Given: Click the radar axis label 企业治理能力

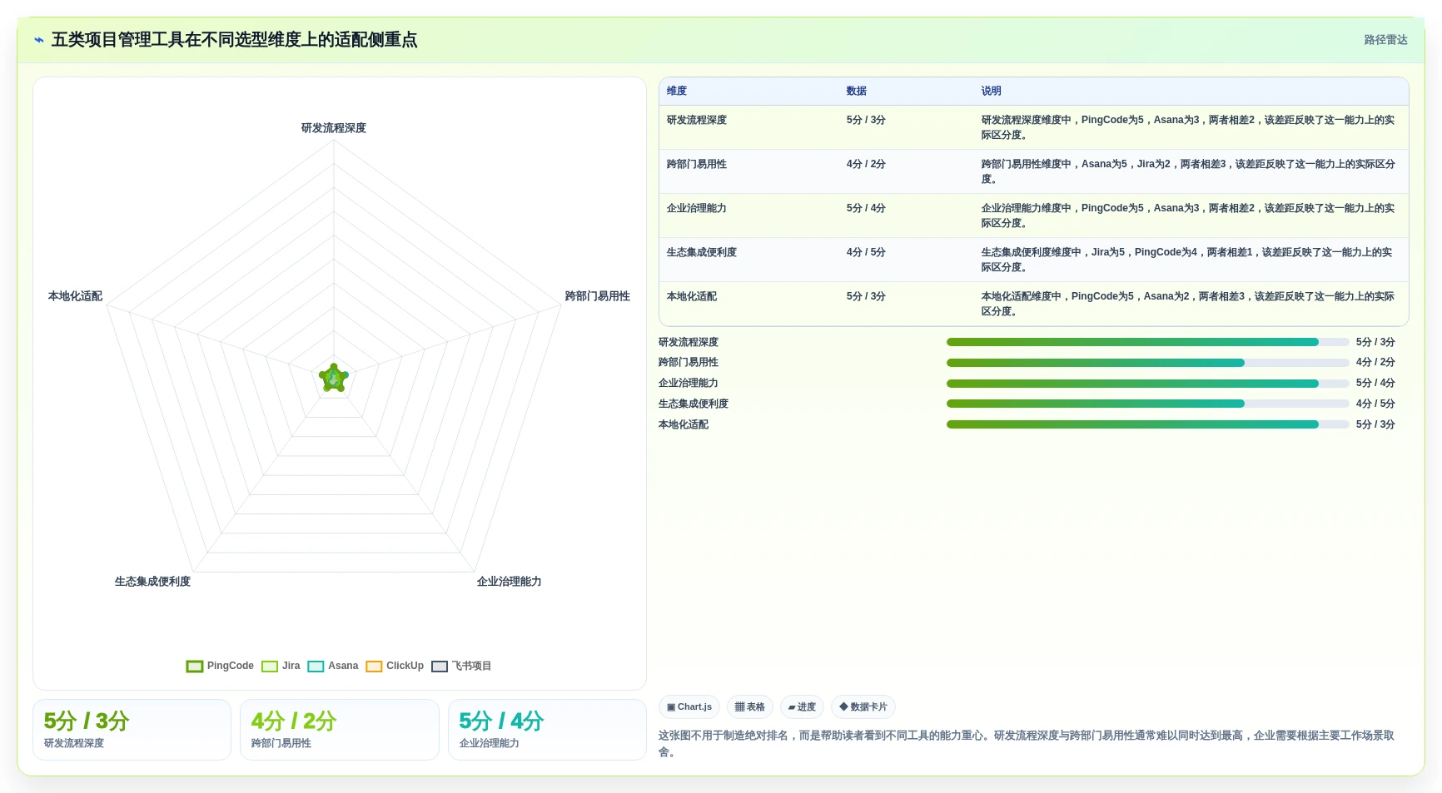Looking at the screenshot, I should pyautogui.click(x=510, y=582).
